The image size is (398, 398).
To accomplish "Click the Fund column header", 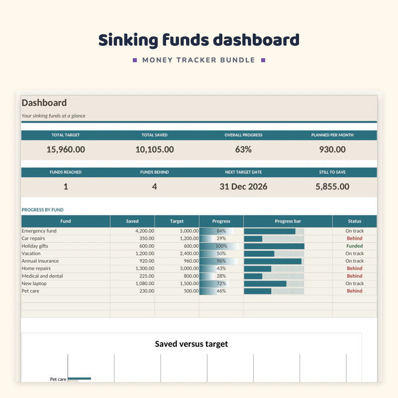I will (66, 221).
